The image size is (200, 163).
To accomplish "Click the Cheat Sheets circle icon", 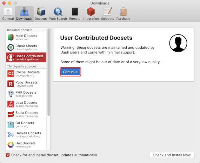I will point(11,47).
